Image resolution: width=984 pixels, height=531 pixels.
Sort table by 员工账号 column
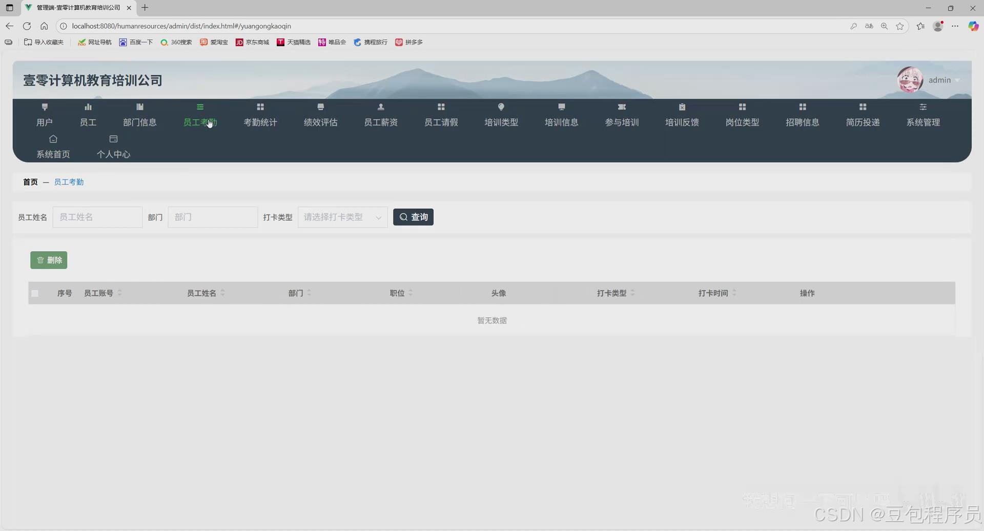tap(119, 293)
